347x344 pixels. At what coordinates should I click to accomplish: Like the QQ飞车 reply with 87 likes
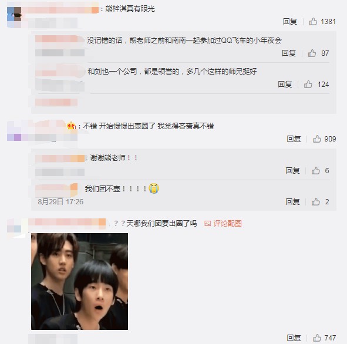[x=312, y=53]
